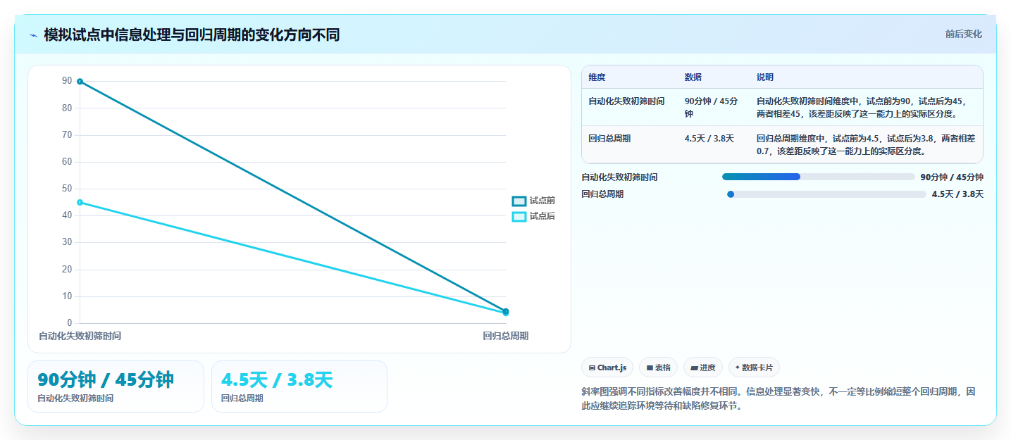The width and height of the screenshot is (1011, 440).
Task: Click the x-axis label 自动化失败初筛时间
Action: pyautogui.click(x=80, y=337)
